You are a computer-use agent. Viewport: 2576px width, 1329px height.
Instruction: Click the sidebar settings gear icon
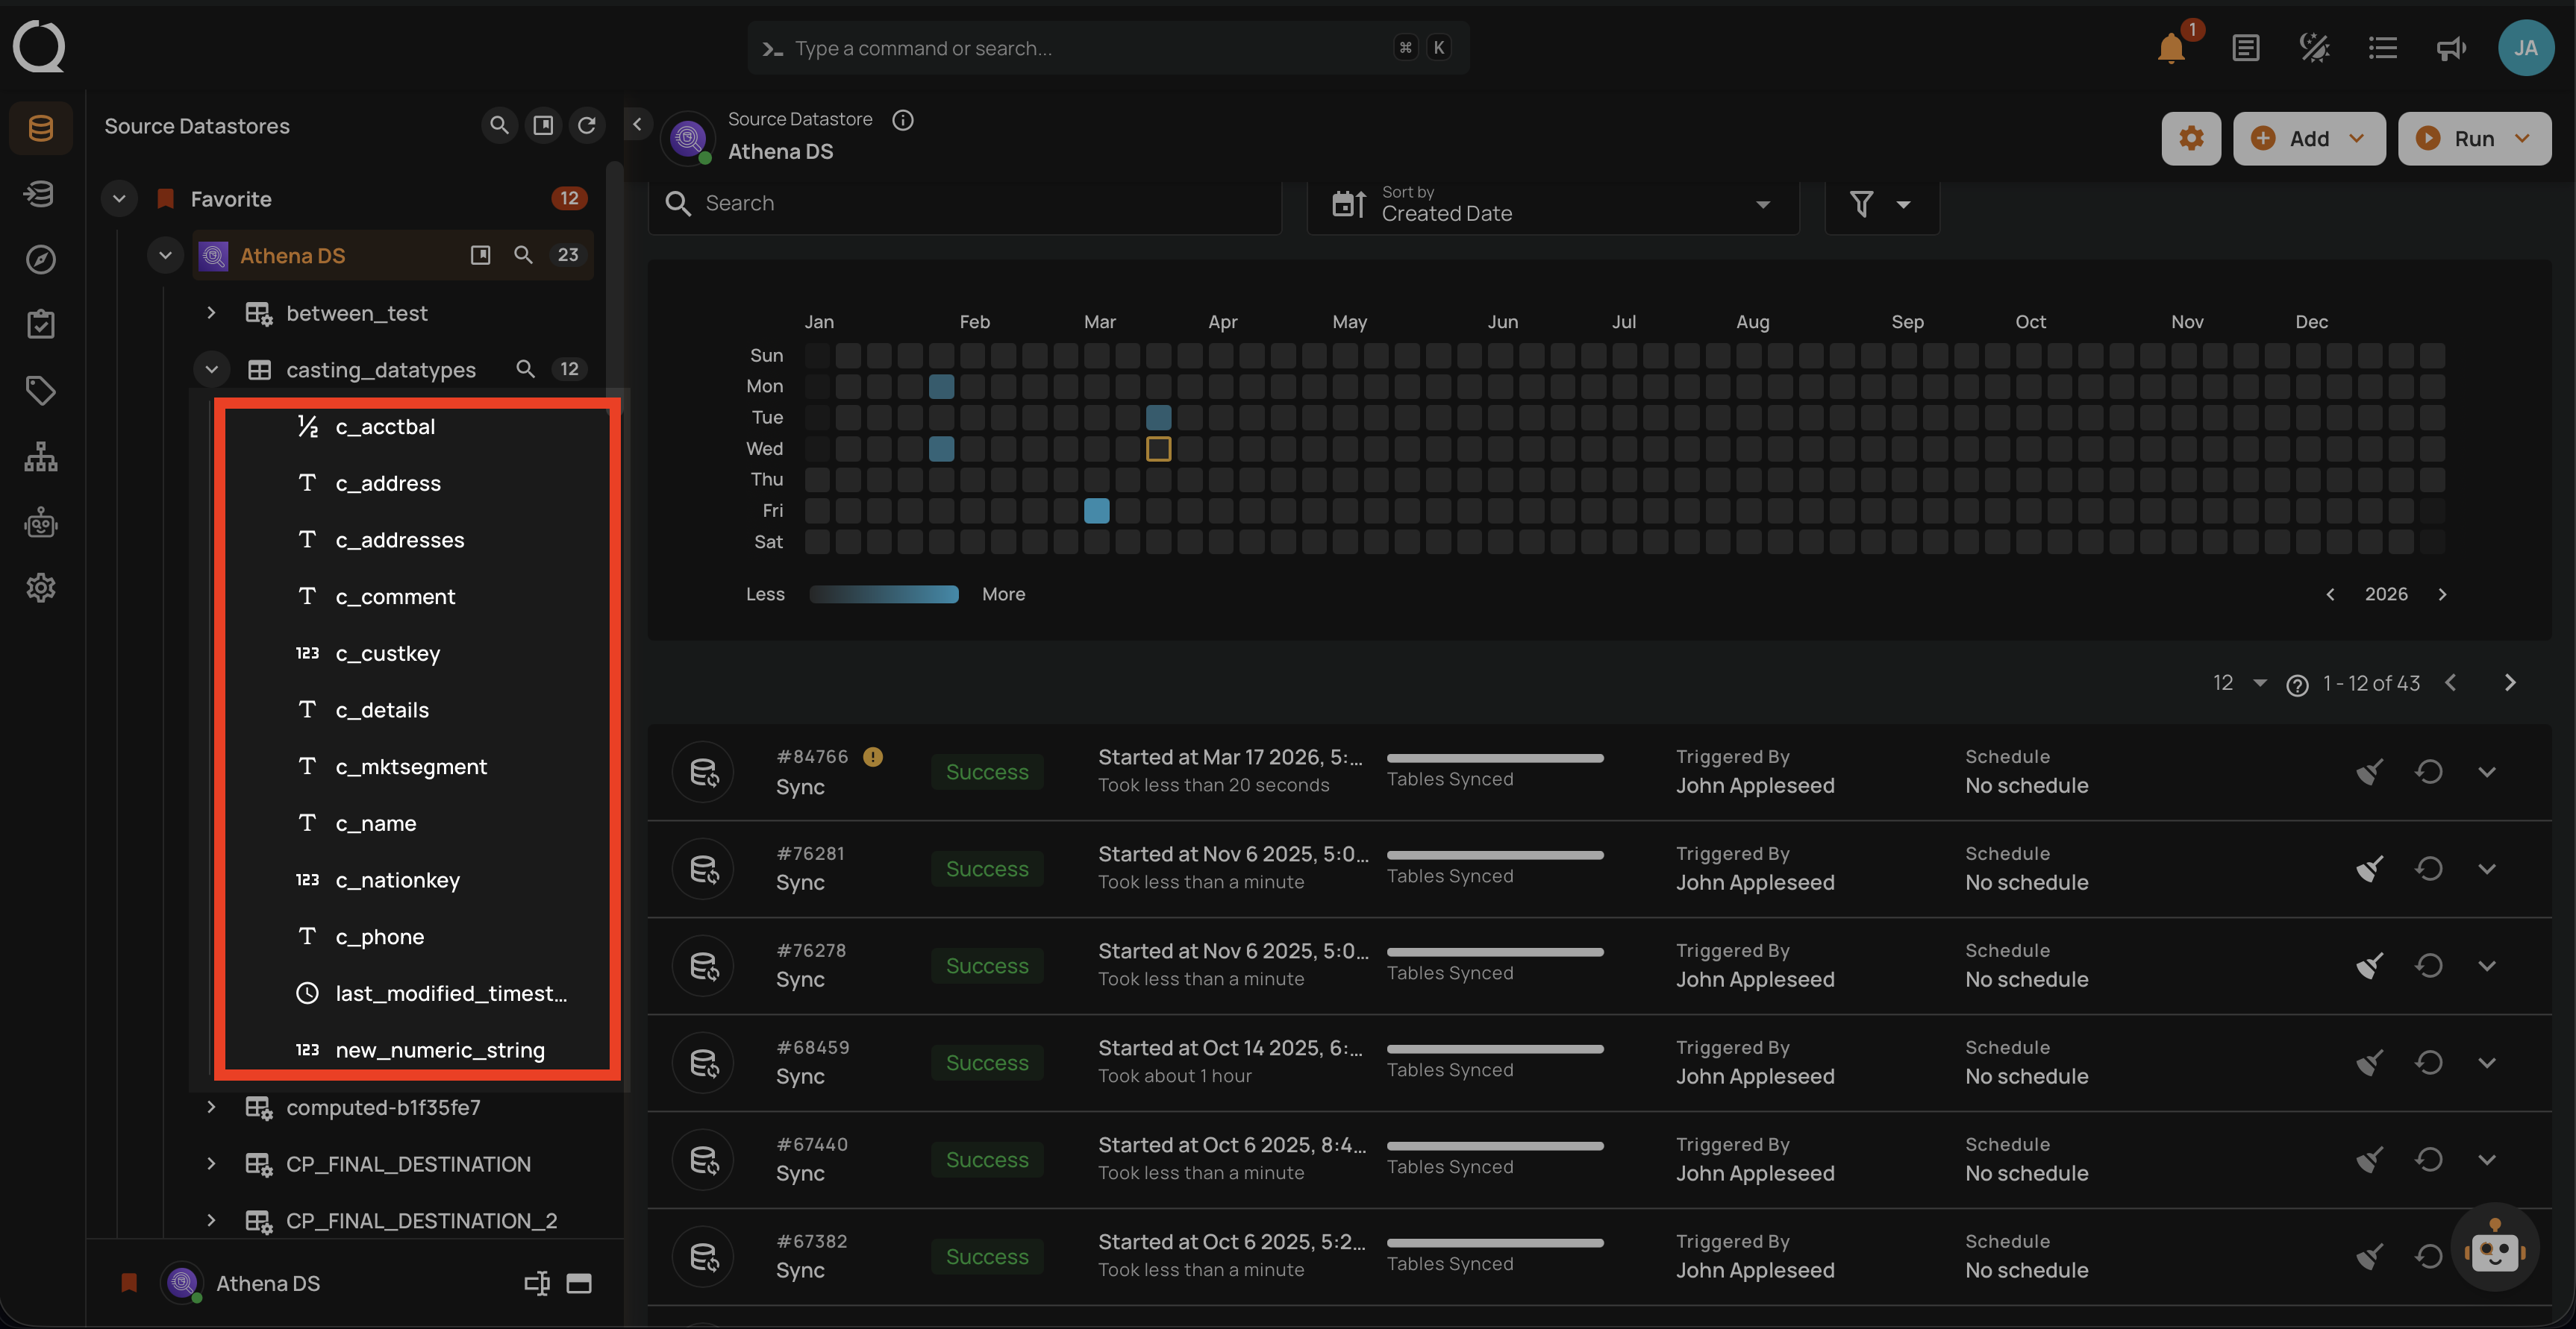[x=40, y=588]
